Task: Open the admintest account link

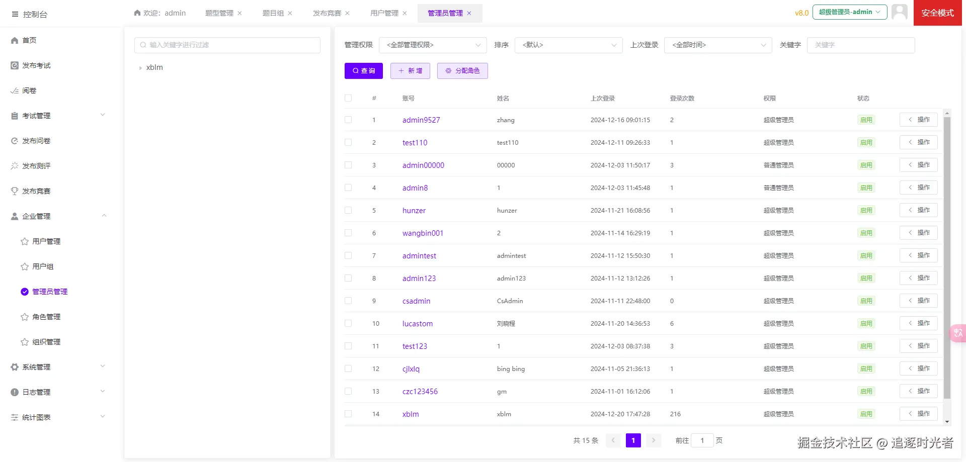Action: [419, 256]
